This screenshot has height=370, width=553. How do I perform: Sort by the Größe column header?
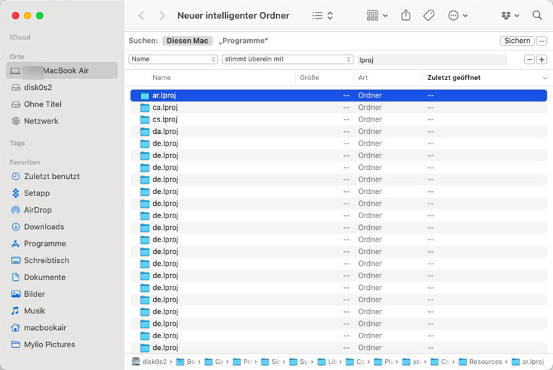tap(309, 77)
